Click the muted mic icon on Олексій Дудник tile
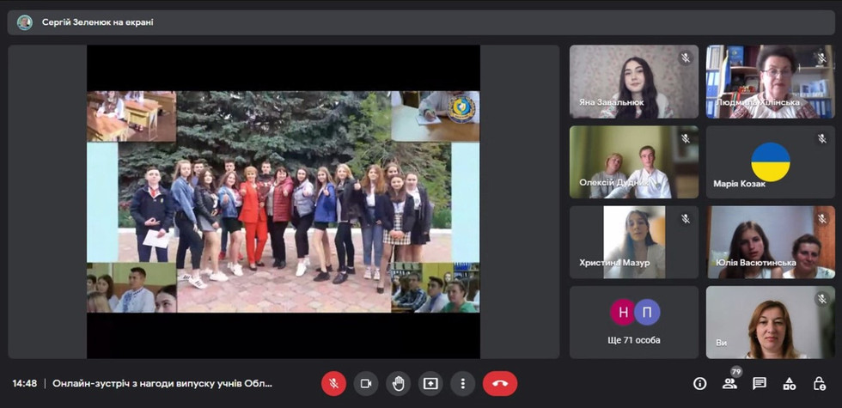This screenshot has width=842, height=408. 686,138
